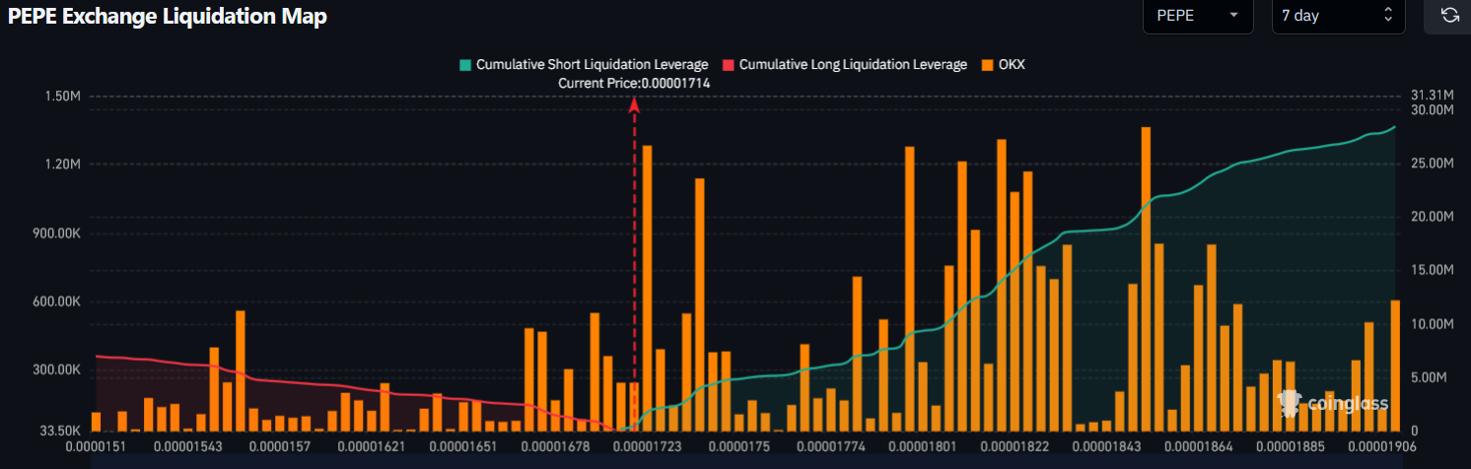
Task: Click the 0.00001864 price axis label
Action: [1197, 447]
